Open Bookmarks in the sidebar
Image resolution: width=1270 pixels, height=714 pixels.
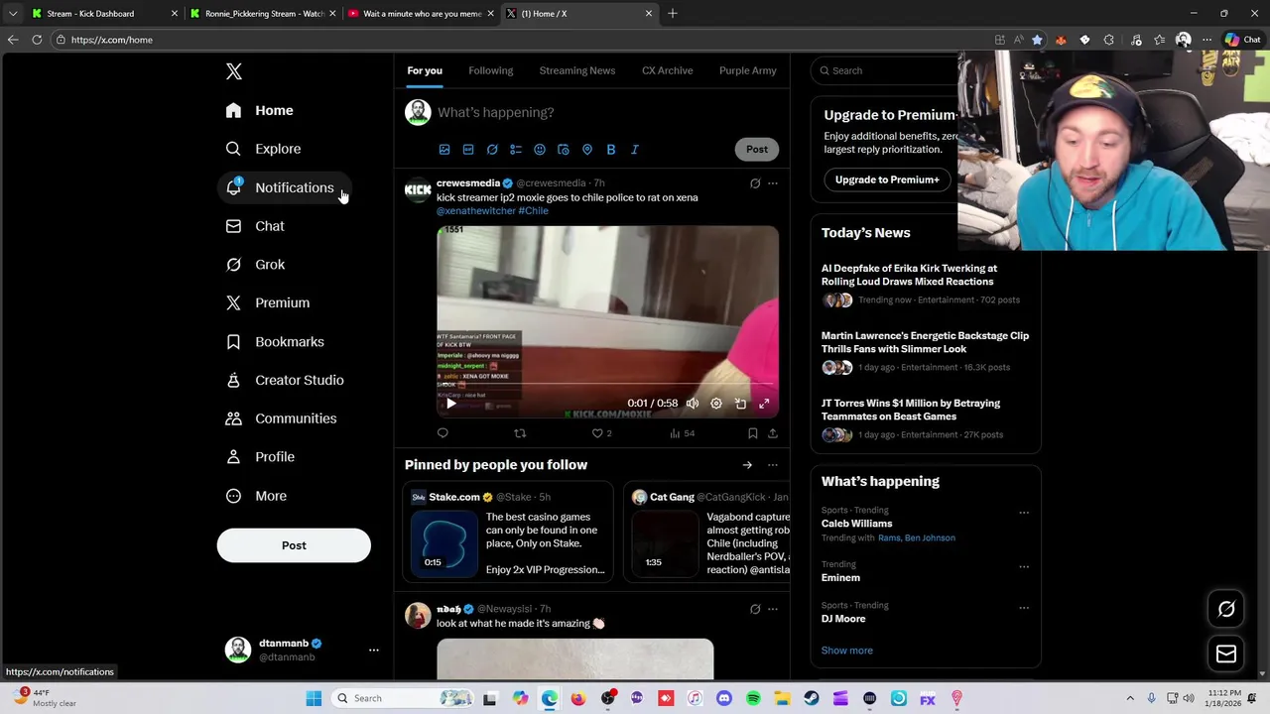276,341
